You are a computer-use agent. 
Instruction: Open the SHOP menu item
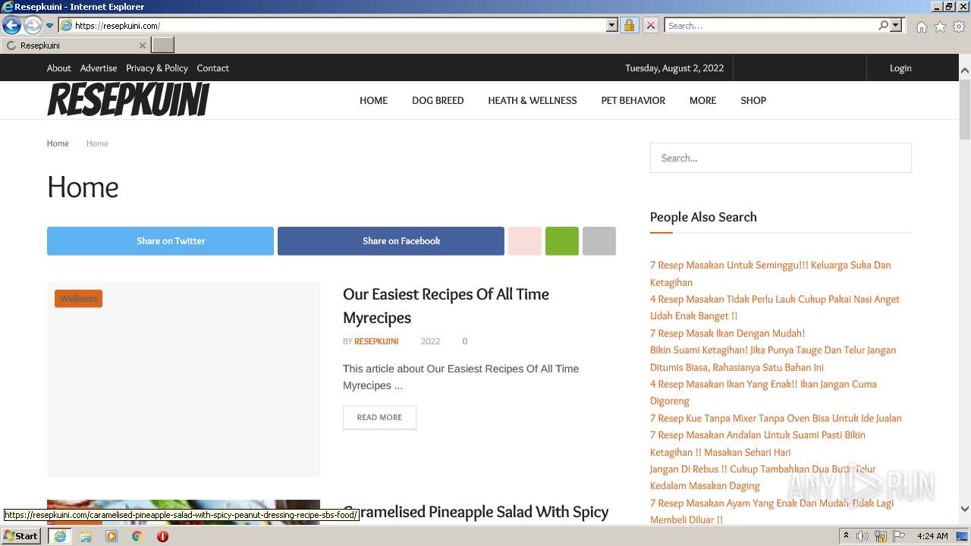coord(753,100)
